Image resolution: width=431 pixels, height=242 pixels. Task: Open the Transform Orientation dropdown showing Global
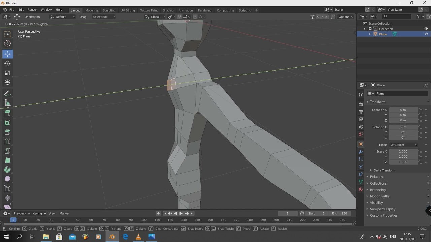155,17
